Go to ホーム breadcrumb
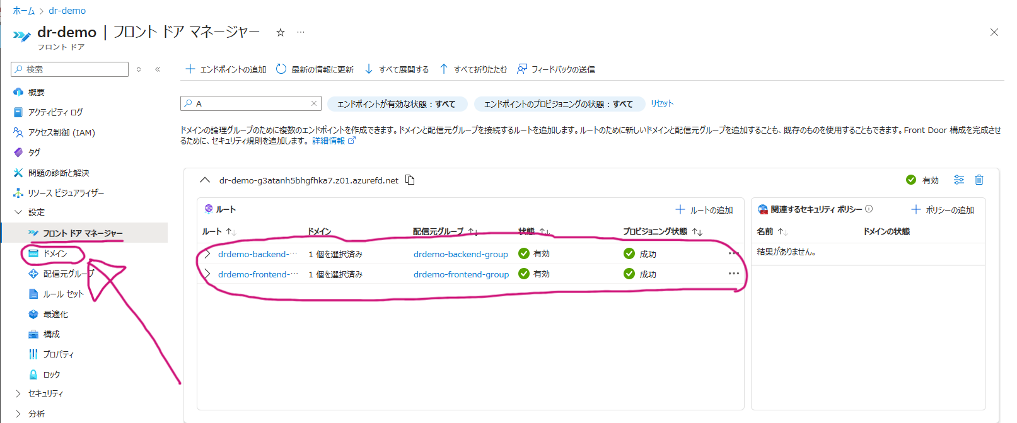 point(24,11)
